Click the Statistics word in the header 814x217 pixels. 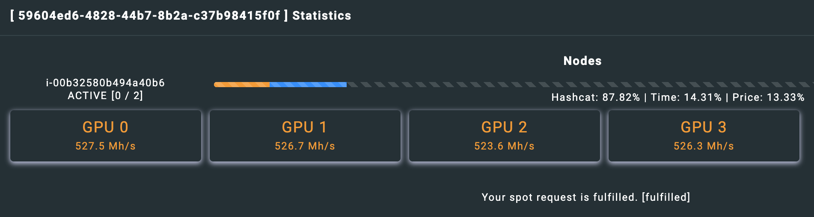[322, 16]
